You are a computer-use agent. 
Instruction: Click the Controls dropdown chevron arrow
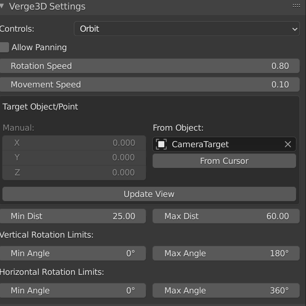294,29
